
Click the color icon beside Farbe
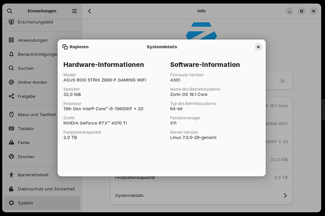tap(11, 142)
